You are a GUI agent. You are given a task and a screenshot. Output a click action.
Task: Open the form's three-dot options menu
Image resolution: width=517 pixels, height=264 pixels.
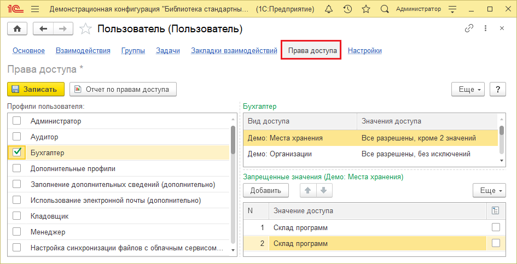485,28
